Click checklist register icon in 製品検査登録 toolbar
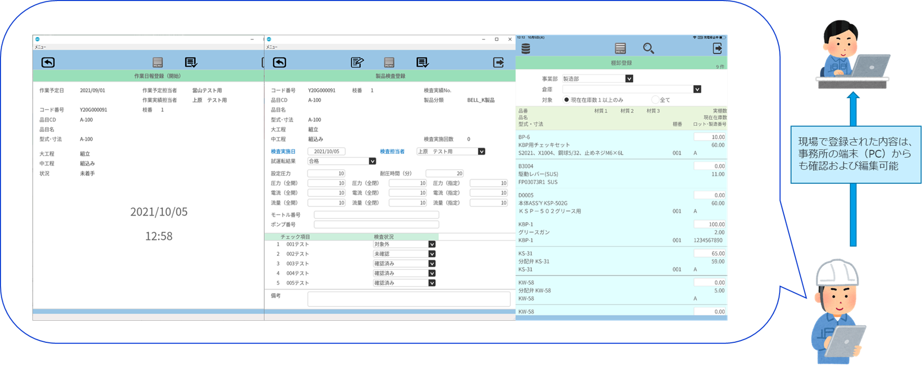The width and height of the screenshot is (924, 366). [x=422, y=62]
